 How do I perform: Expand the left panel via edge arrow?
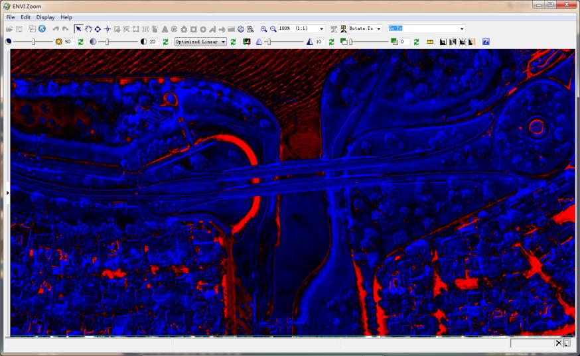(7, 193)
